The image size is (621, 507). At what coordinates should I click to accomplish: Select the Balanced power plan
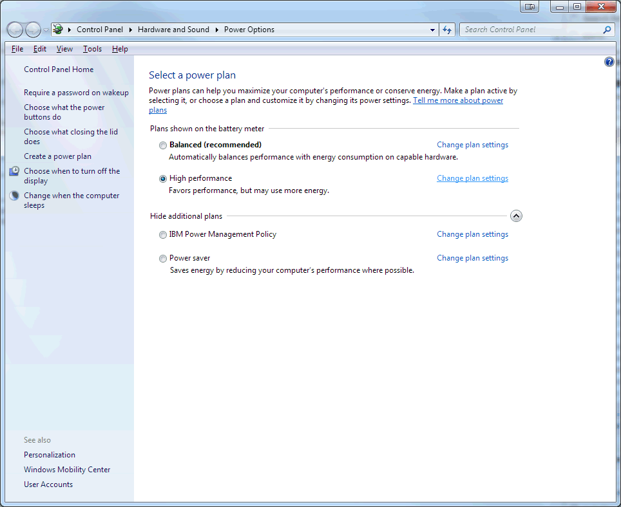(163, 145)
